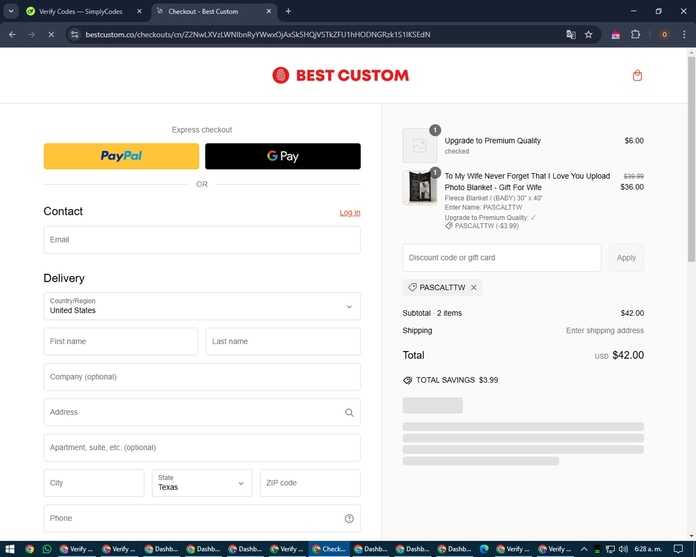Click the Last name field
Screen dimensions: 696x557
click(283, 341)
